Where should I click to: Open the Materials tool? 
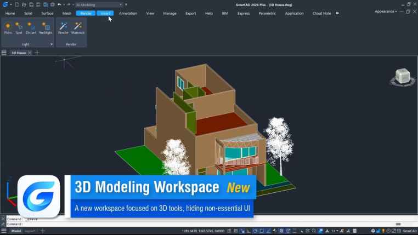click(78, 28)
